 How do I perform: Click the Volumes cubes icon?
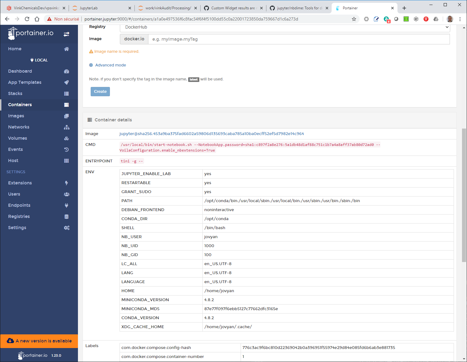66,138
